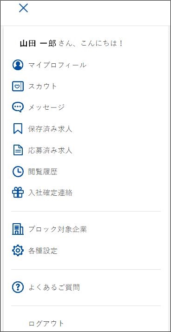Go to メッセージ
The width and height of the screenshot is (171, 332).
click(46, 107)
